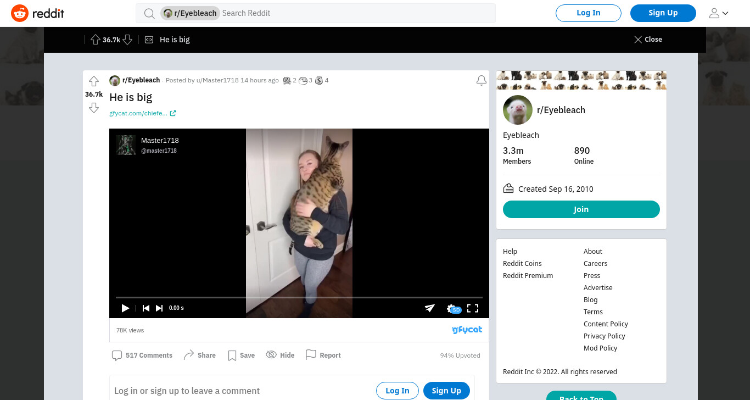Click r/Eyebleach search scope chip
Viewport: 750px width, 400px height.
coord(190,13)
